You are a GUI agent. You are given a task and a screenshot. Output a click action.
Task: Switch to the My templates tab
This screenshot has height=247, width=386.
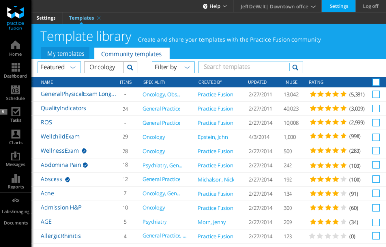click(66, 54)
